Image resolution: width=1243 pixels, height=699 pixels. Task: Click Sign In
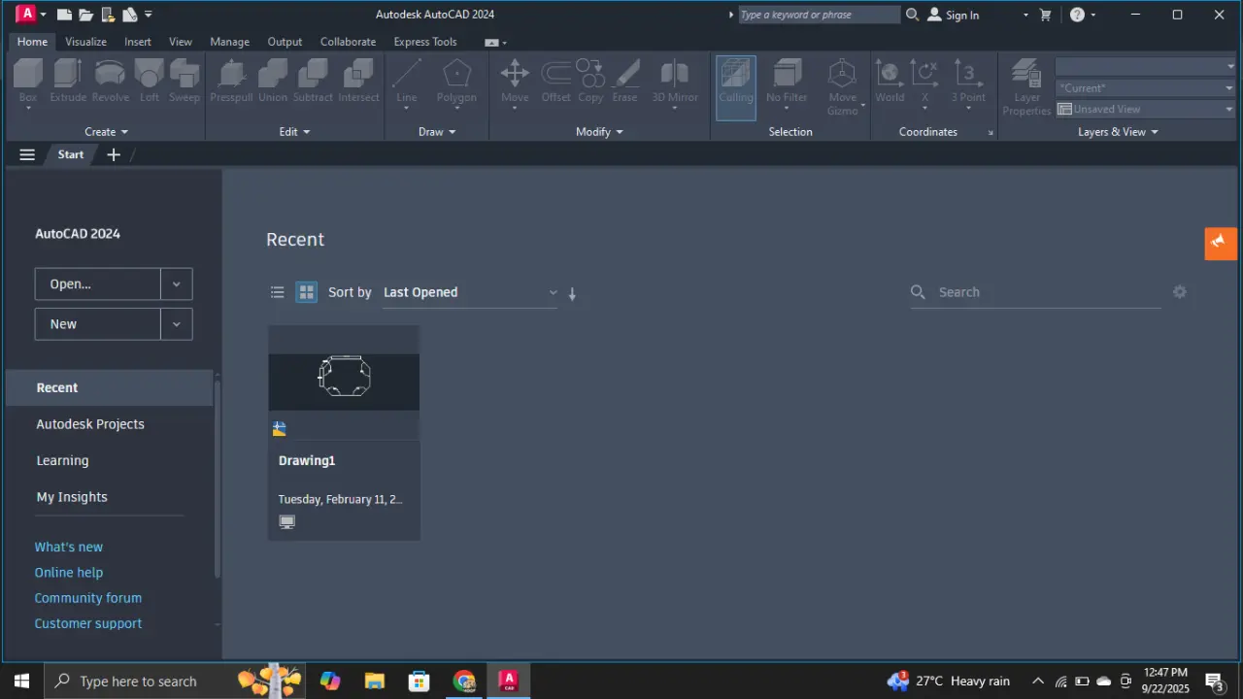953,15
